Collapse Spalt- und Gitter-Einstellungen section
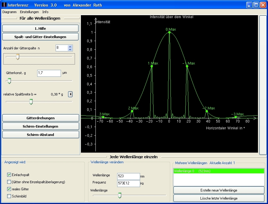 click(40, 37)
